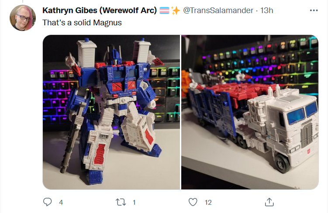Click the Kathryn Gibes (Werewolf Arc) display name

[x=100, y=10]
